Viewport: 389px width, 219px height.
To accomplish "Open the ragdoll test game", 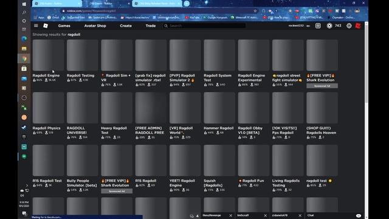I will 322,161.
